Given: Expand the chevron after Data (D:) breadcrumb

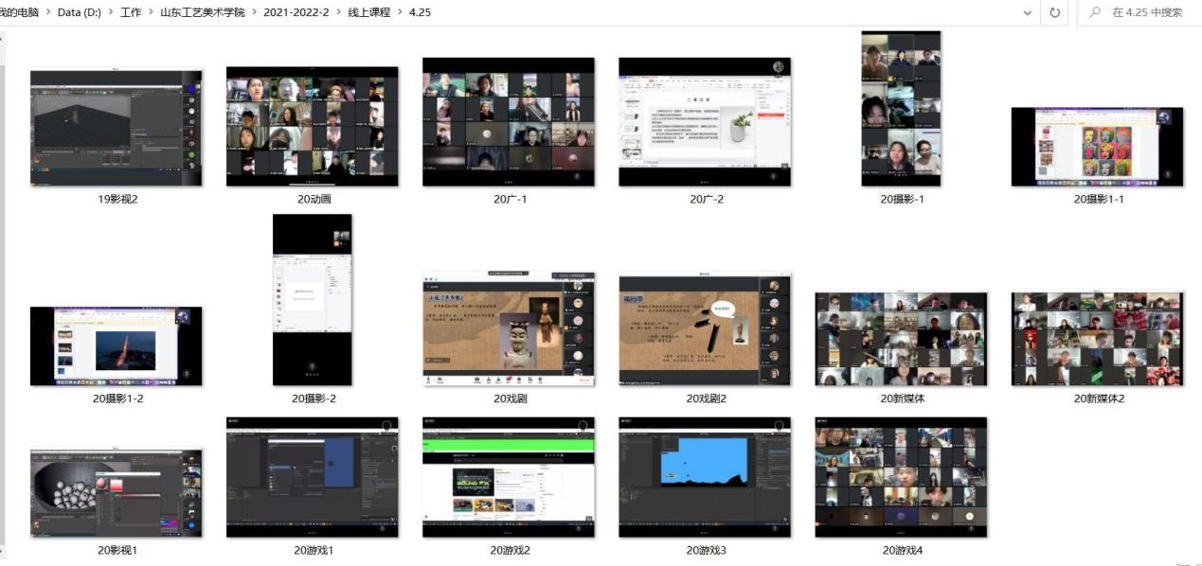Looking at the screenshot, I should (x=110, y=12).
